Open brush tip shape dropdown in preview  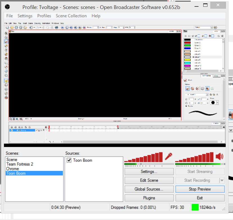click(217, 103)
